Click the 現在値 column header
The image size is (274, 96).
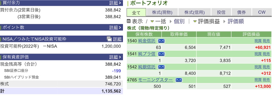[x=214, y=34]
